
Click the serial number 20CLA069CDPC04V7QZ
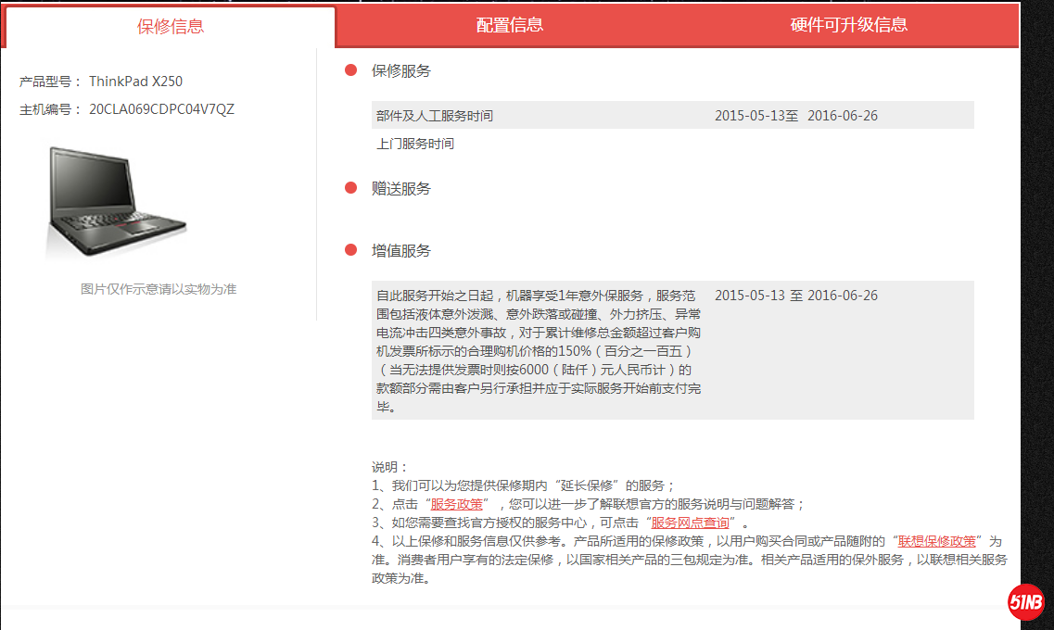tap(161, 109)
